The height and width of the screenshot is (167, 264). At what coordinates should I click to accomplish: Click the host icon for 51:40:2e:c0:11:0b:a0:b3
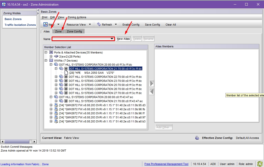[56, 121]
